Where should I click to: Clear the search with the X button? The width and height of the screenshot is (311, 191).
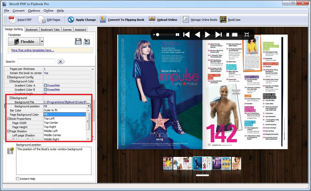click(x=61, y=62)
